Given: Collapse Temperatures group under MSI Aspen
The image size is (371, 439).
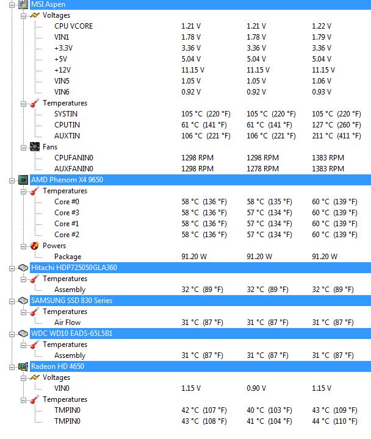Looking at the screenshot, I should [x=24, y=104].
